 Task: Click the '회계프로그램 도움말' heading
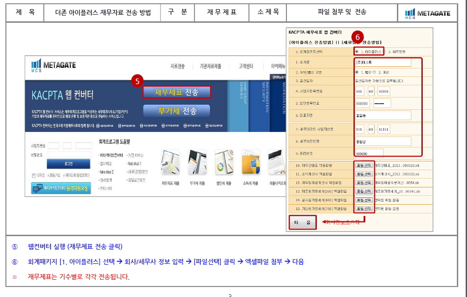point(114,141)
